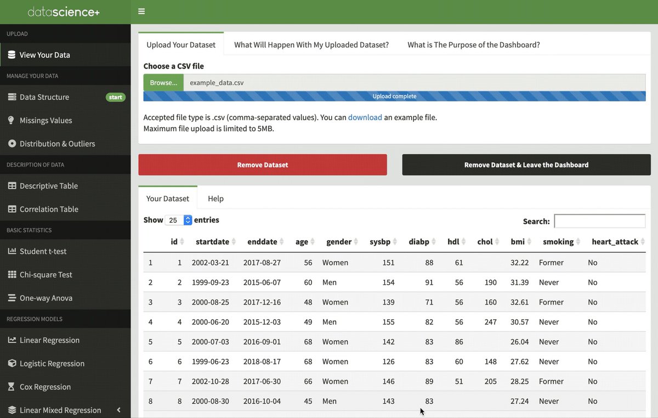658x418 pixels.
Task: Sort table by bmi column arrows
Action: [529, 242]
